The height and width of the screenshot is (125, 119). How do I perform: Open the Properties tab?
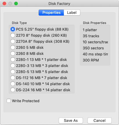tap(51, 12)
